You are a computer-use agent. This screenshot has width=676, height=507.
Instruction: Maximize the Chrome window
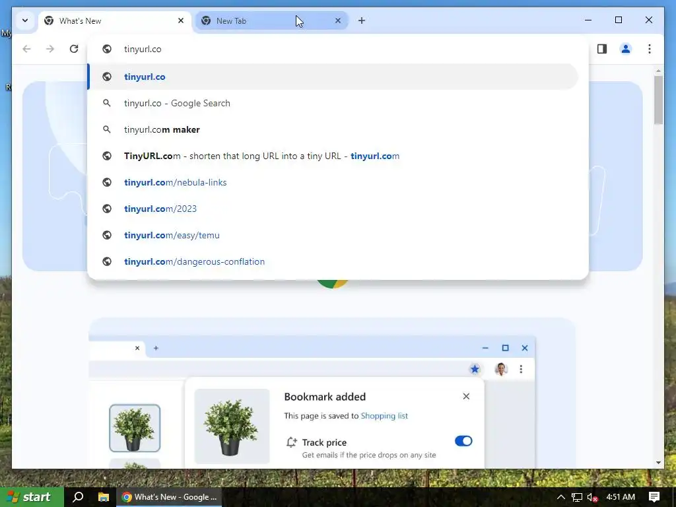coord(618,20)
